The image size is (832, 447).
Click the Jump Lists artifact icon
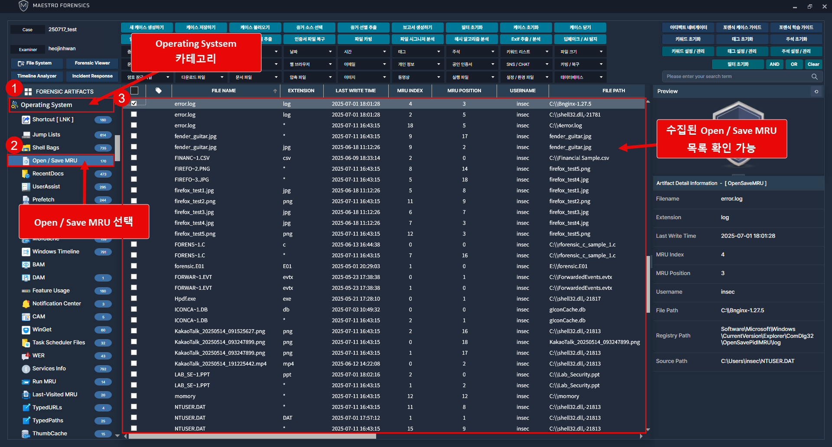point(26,135)
